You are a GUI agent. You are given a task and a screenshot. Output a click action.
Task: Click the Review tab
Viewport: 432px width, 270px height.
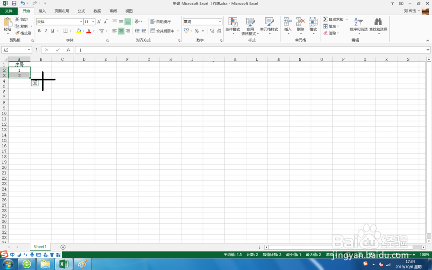click(x=113, y=11)
